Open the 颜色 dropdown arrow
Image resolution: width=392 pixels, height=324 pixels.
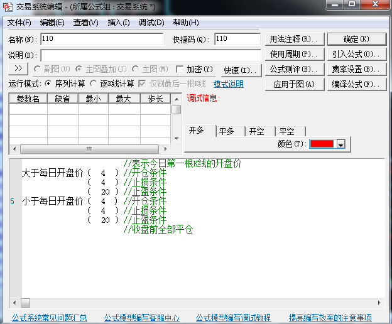coord(340,144)
